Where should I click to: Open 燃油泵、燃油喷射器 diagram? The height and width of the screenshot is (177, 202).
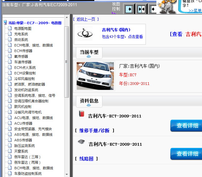pos(29,84)
